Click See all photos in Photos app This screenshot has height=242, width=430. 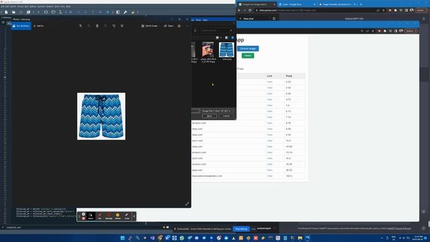tap(21, 26)
